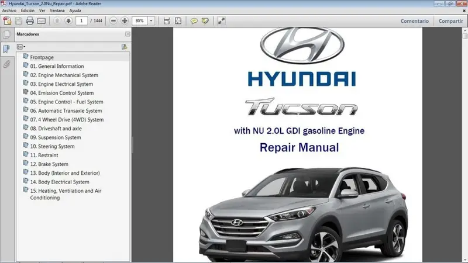This screenshot has width=468, height=263.
Task: Click the save file icon
Action: tap(19, 21)
